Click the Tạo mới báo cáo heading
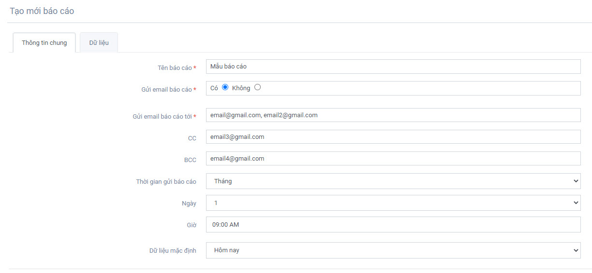592x273 pixels. click(42, 11)
